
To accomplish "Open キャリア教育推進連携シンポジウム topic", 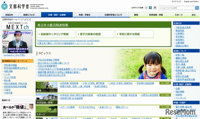I will 62,69.
